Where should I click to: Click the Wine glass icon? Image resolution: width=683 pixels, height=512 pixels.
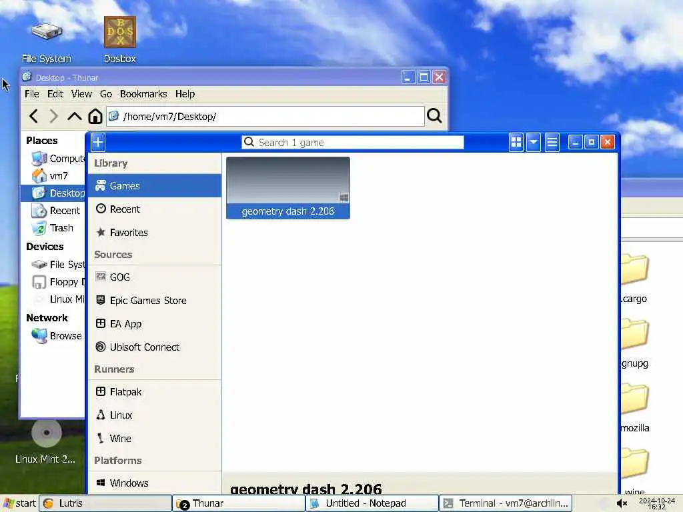click(x=101, y=438)
